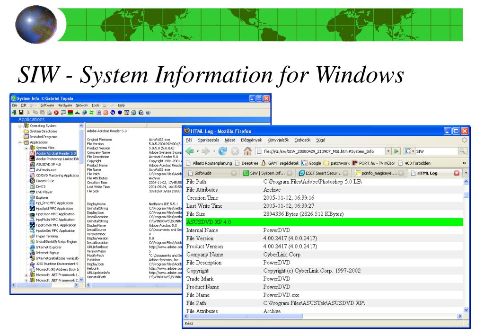Click the printer icon in System Info toolbar
This screenshot has height=335, width=484.
pos(49,113)
